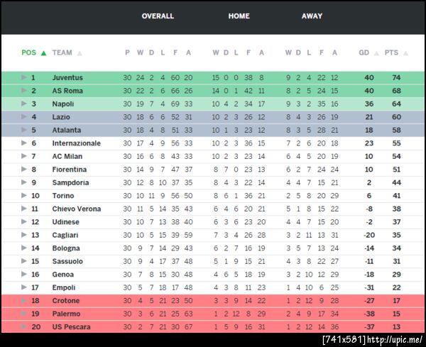The image size is (426, 347).
Task: Click the arrow next to US Pescara
Action: [24, 327]
